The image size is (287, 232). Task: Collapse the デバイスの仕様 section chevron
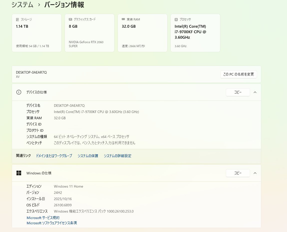(x=255, y=92)
